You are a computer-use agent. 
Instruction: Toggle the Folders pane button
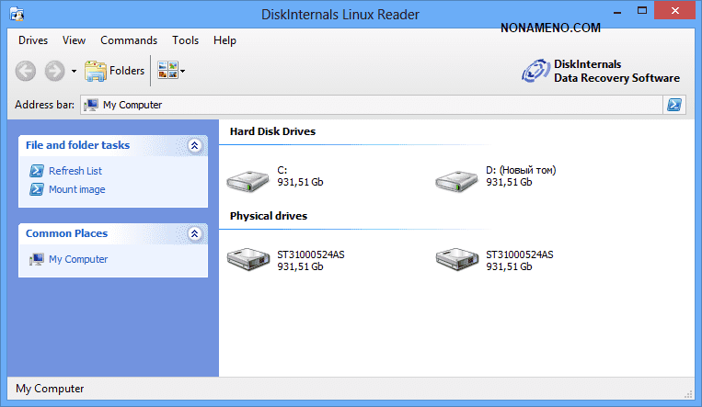coord(114,70)
